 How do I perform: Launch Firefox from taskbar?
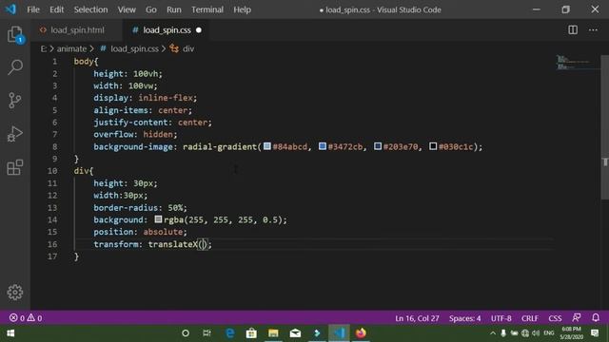(x=361, y=333)
